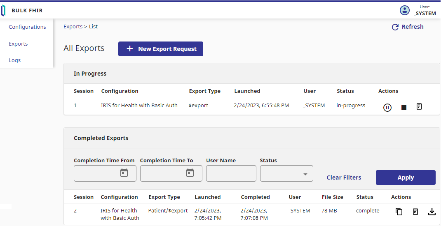Focus the Completion Time To field
Image resolution: width=441 pixels, height=226 pixels.
point(171,173)
